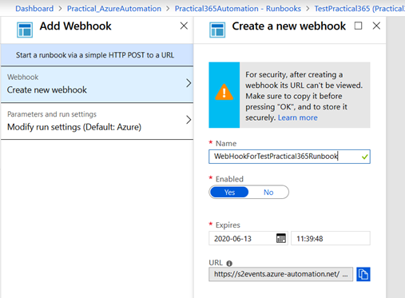Set Enabled toggle to No
Viewport: 405px width, 298px height.
point(268,193)
